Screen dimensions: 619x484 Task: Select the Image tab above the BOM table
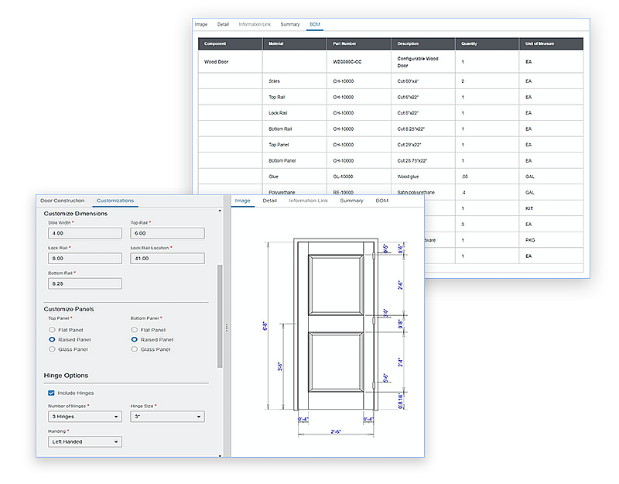pos(201,24)
